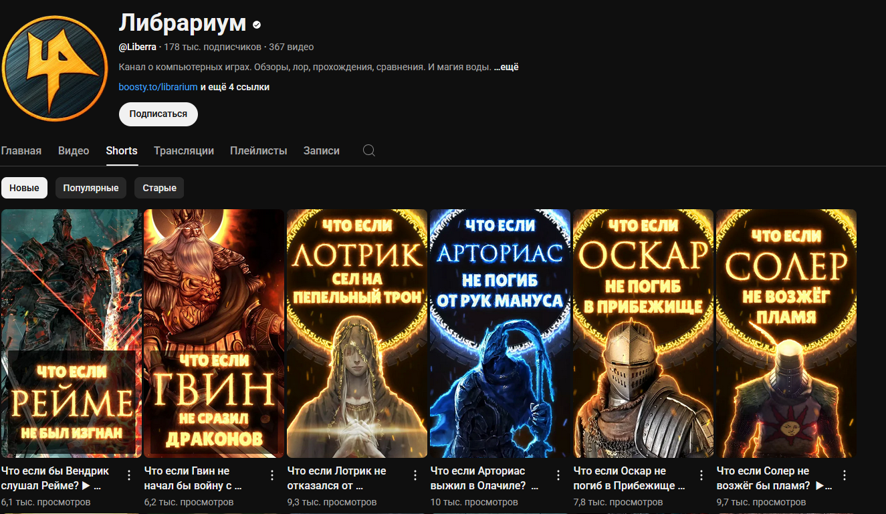This screenshot has width=886, height=514.
Task: Sort shorts by Старые
Action: point(159,188)
